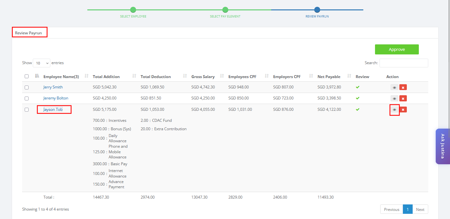This screenshot has width=450, height=219.
Task: Open the Jayson Tob employee link
Action: [53, 109]
